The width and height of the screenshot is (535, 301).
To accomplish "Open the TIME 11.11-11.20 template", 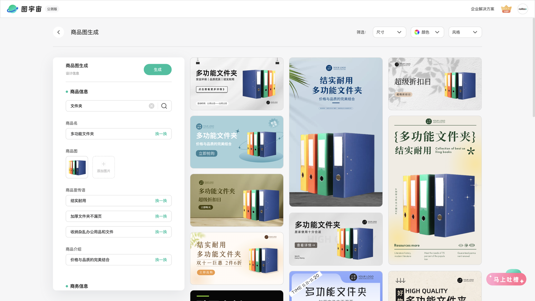I will [336, 286].
